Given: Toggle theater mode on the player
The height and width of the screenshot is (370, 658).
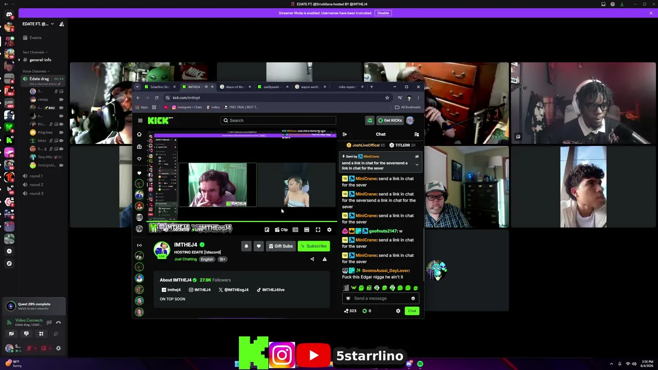Looking at the screenshot, I should pyautogui.click(x=306, y=230).
